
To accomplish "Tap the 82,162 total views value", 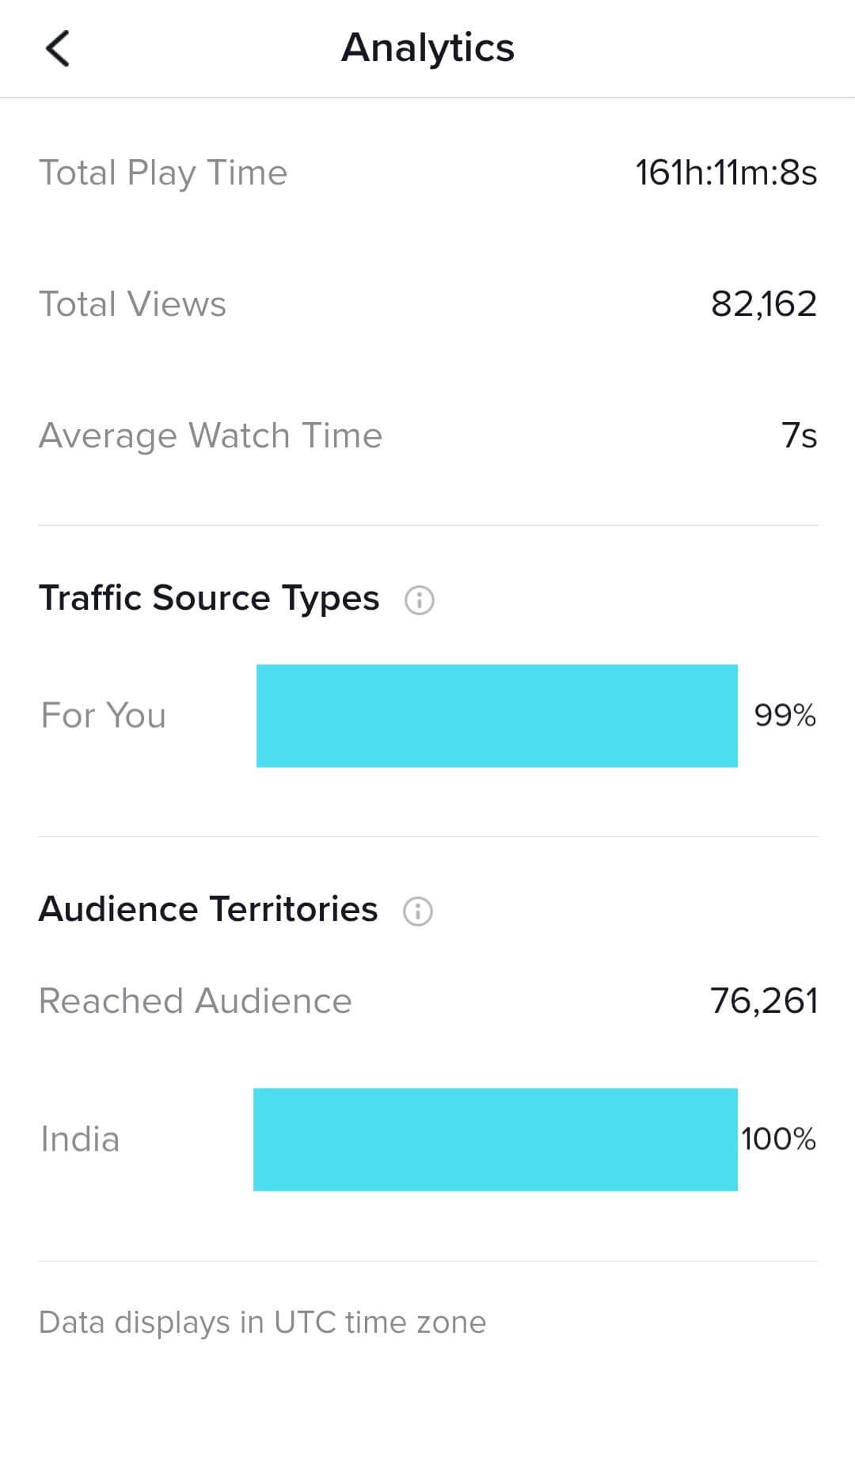I will coord(763,304).
